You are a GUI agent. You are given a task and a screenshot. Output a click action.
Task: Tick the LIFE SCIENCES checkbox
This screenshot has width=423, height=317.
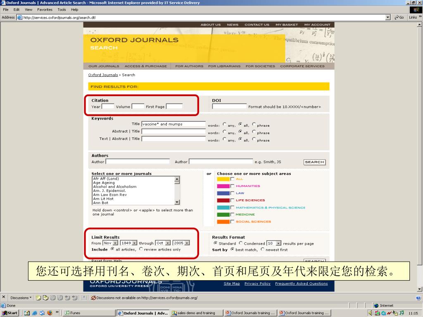point(232,200)
